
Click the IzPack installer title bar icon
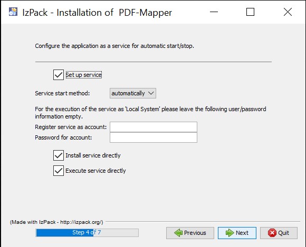[13, 12]
